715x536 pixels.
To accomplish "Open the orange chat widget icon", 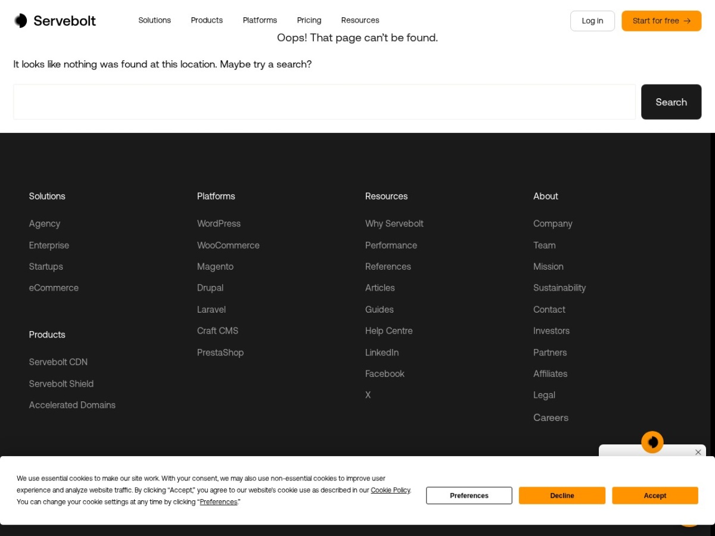I will coord(652,442).
